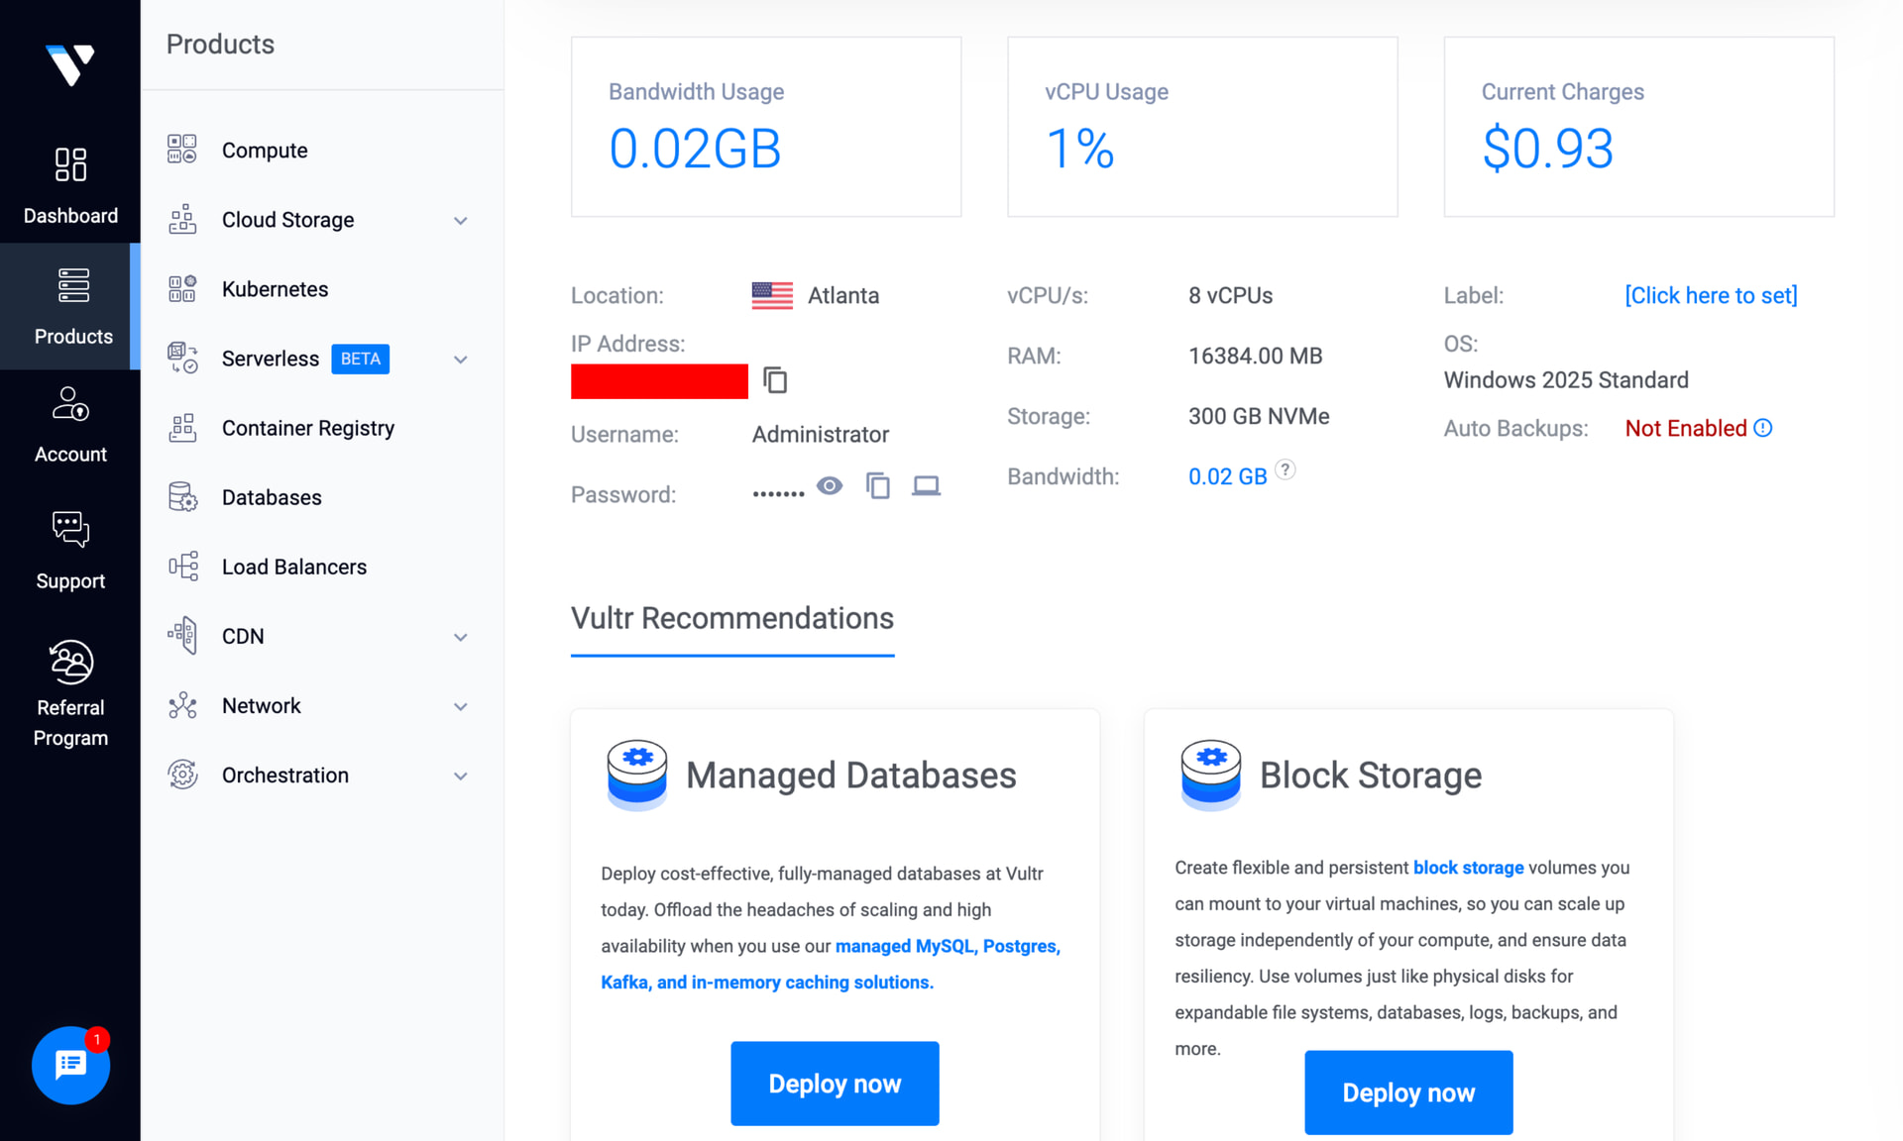The image size is (1903, 1141).
Task: Select Kubernetes in the Products menu
Action: pyautogui.click(x=275, y=289)
